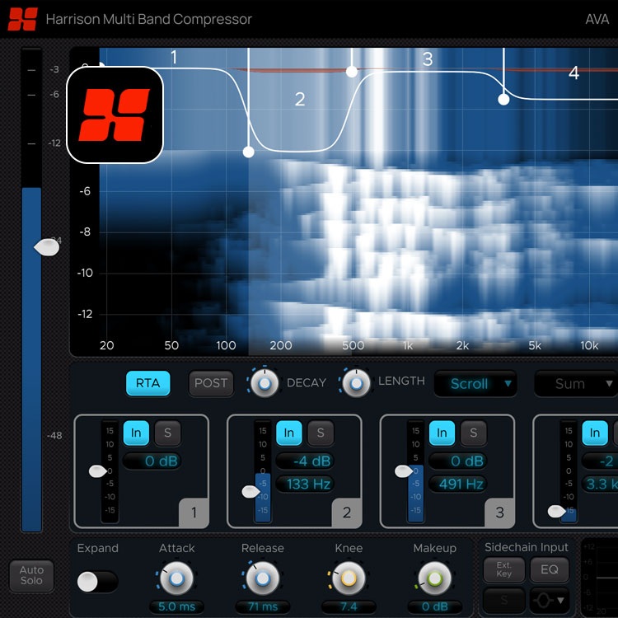The width and height of the screenshot is (618, 618).
Task: Open the Sum channel dropdown
Action: click(574, 383)
